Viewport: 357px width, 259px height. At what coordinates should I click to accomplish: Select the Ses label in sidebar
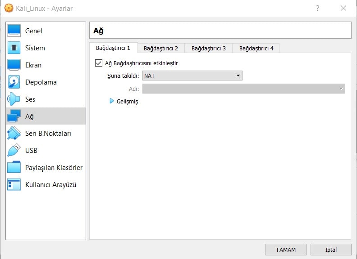[x=30, y=99]
